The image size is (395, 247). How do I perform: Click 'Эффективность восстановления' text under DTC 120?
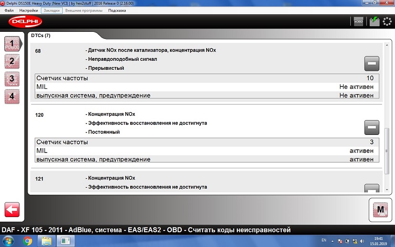(x=147, y=123)
